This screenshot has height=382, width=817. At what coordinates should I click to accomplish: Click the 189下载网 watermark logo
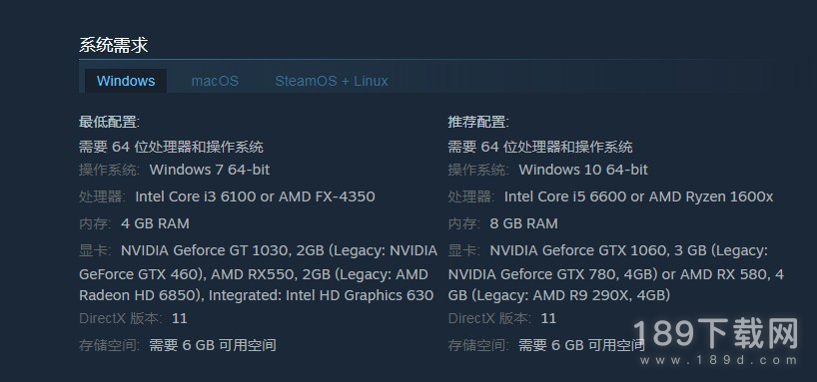(716, 334)
